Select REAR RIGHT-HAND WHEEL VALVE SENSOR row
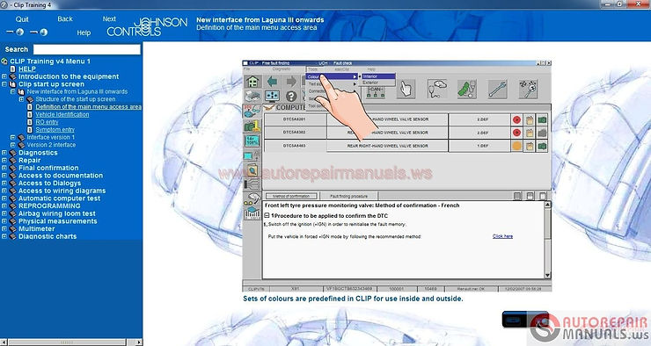Screen dimensions: 651x346 click(387, 146)
